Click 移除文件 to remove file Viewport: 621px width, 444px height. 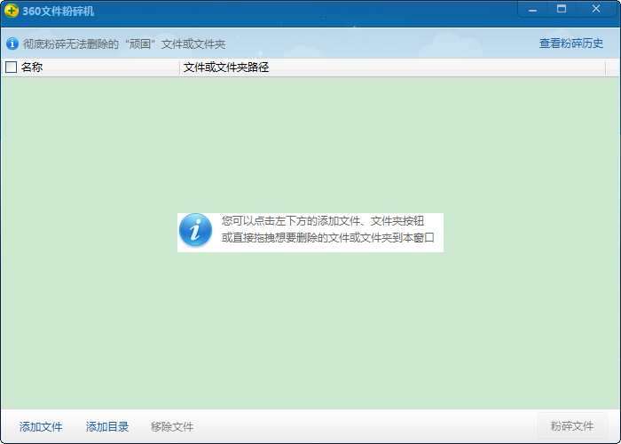pos(172,427)
